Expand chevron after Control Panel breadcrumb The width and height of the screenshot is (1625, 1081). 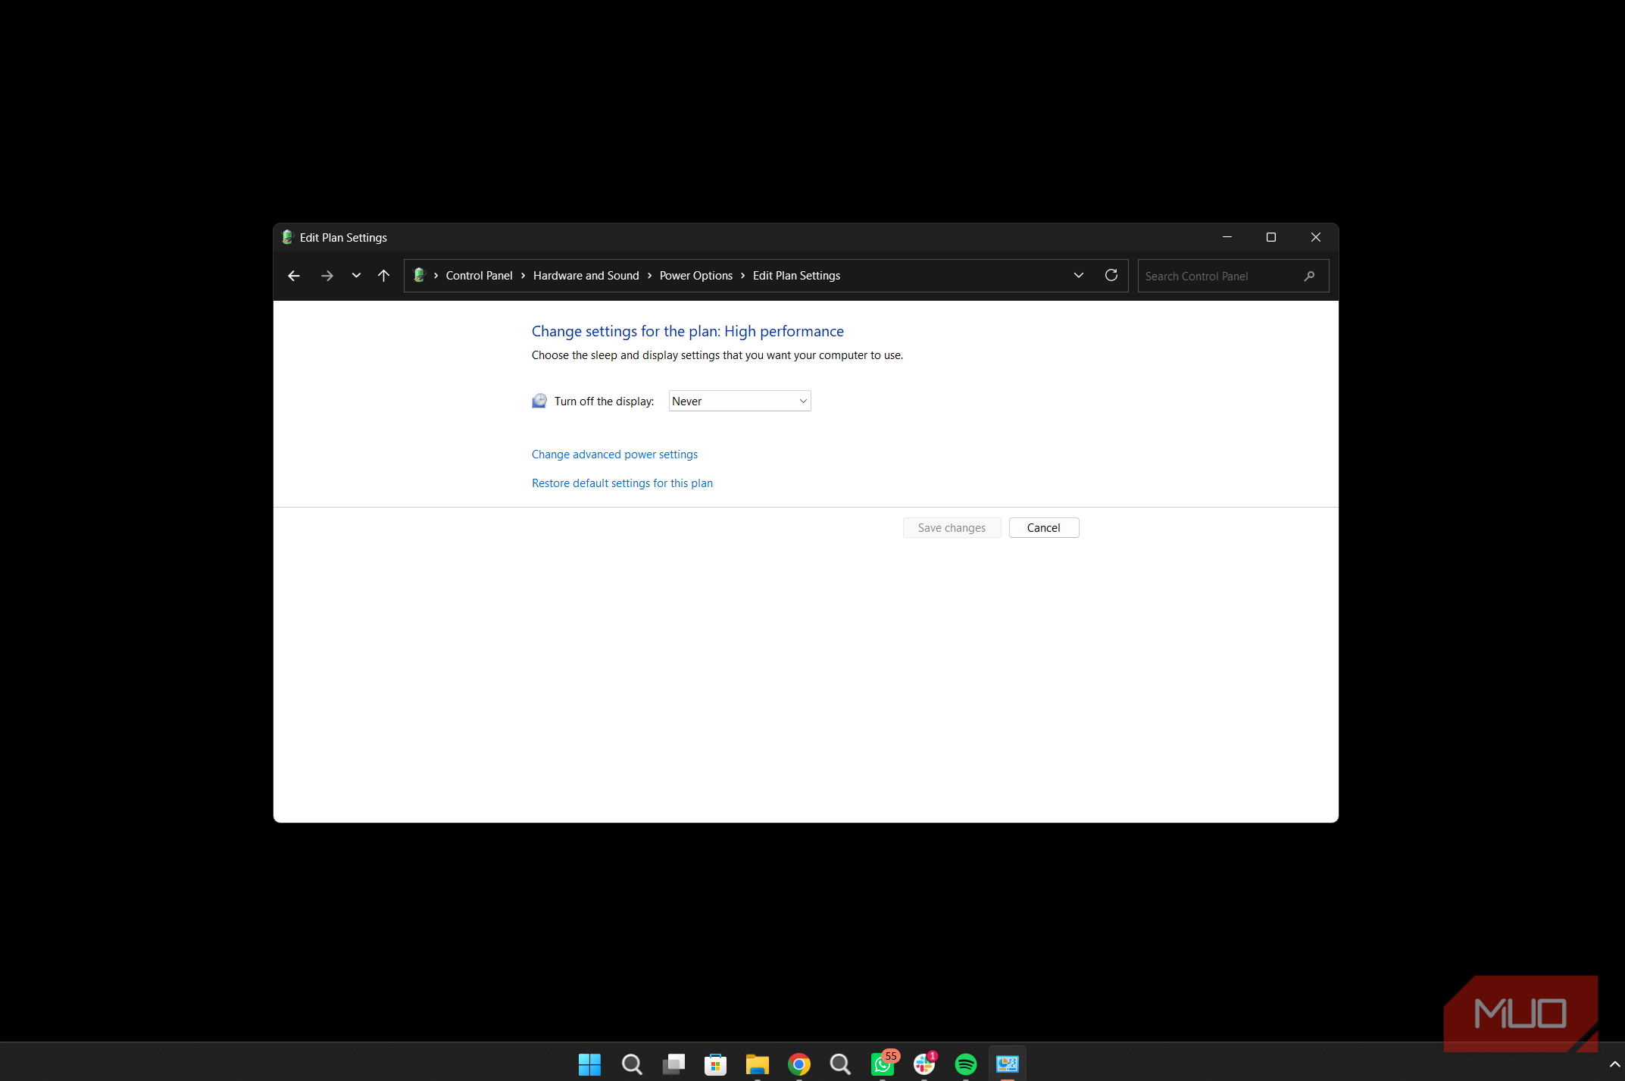[x=523, y=276]
